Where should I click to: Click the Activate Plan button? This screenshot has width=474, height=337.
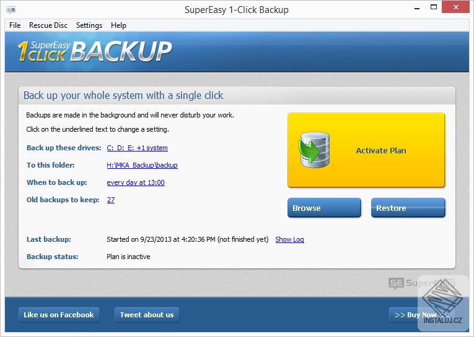click(366, 150)
